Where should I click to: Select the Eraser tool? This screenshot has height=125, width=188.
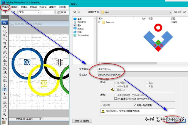[5, 68]
